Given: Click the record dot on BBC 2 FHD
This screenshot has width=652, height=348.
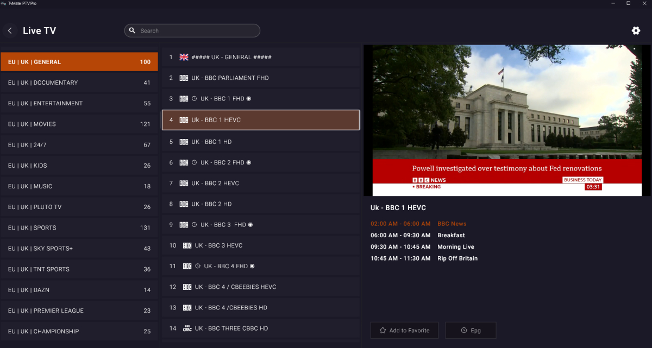Looking at the screenshot, I should click(x=249, y=162).
